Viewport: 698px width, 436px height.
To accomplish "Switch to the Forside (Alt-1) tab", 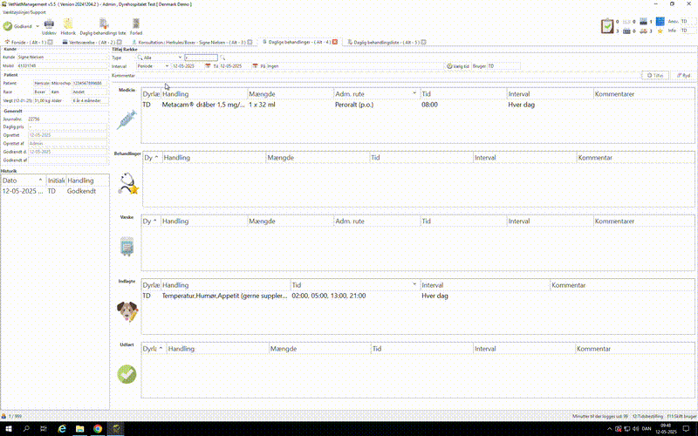I will pyautogui.click(x=29, y=42).
